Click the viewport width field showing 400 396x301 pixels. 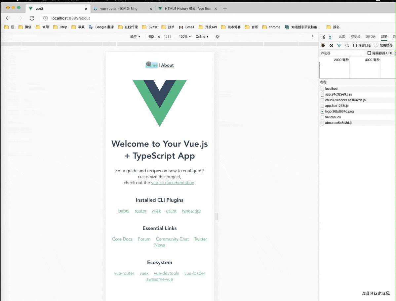point(151,37)
